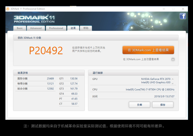Open the Professional tab

coord(56,28)
